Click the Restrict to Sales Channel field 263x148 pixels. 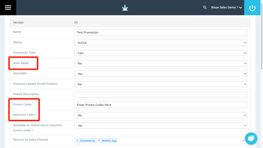tap(161, 141)
